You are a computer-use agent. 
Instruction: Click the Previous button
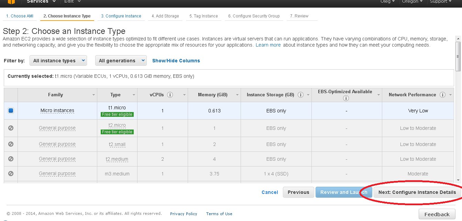[x=298, y=192]
